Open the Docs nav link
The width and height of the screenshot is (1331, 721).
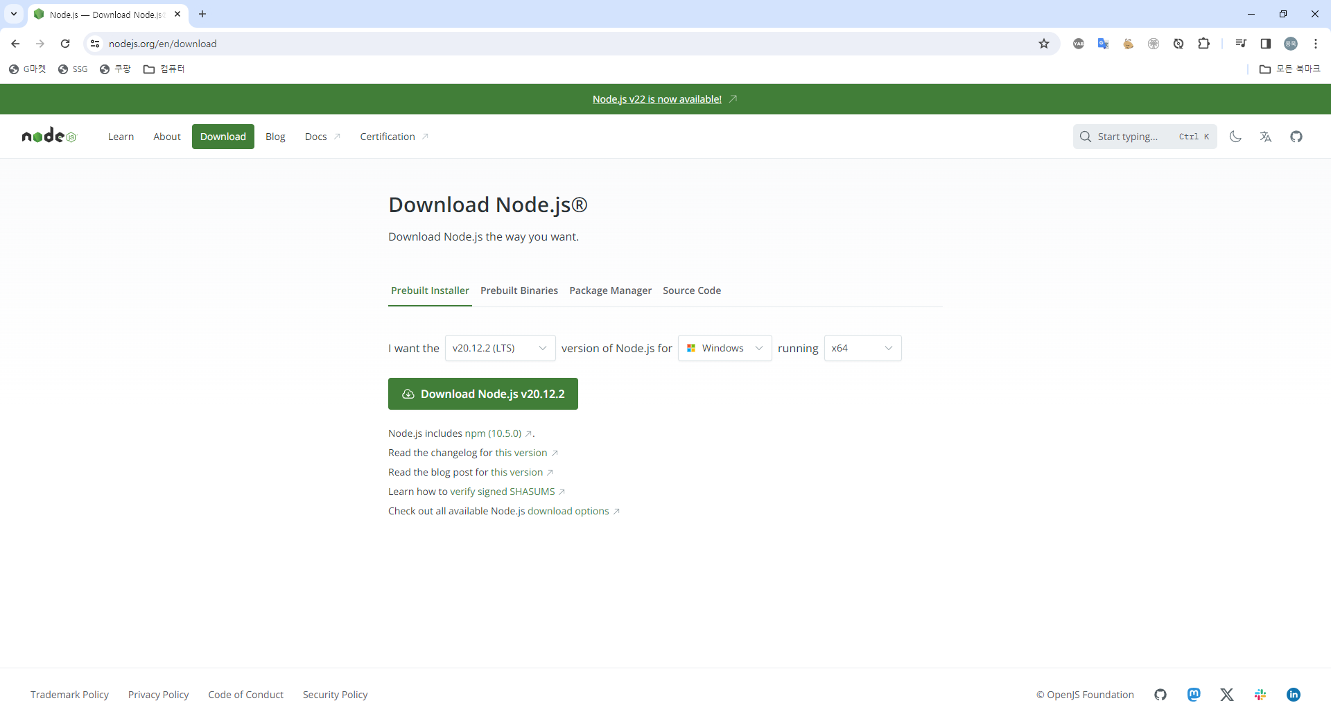tap(322, 137)
